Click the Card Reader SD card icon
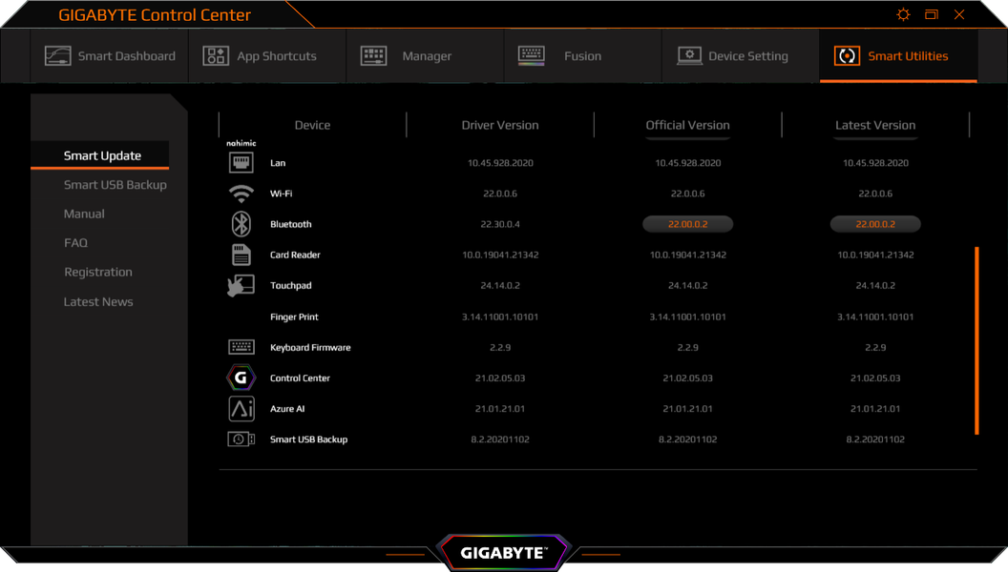This screenshot has width=1008, height=572. (241, 255)
